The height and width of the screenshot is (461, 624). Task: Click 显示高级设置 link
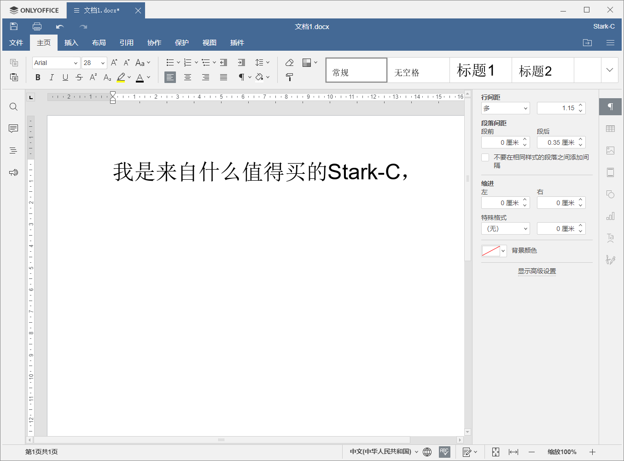537,272
